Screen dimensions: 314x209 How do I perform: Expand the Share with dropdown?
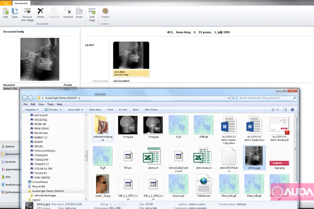pos(75,110)
